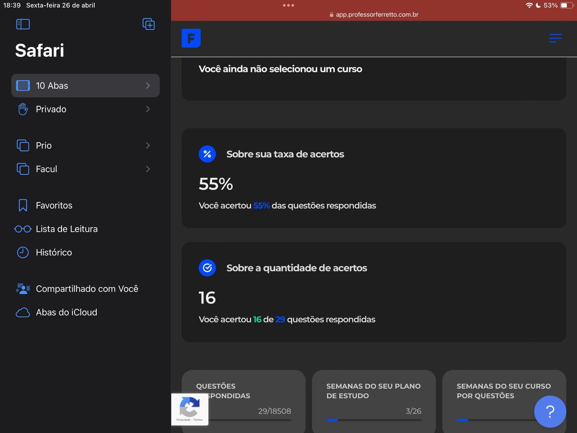This screenshot has height=433, width=577.
Task: Click the 'Sobre sua taxa de acertos' heading
Action: (285, 154)
